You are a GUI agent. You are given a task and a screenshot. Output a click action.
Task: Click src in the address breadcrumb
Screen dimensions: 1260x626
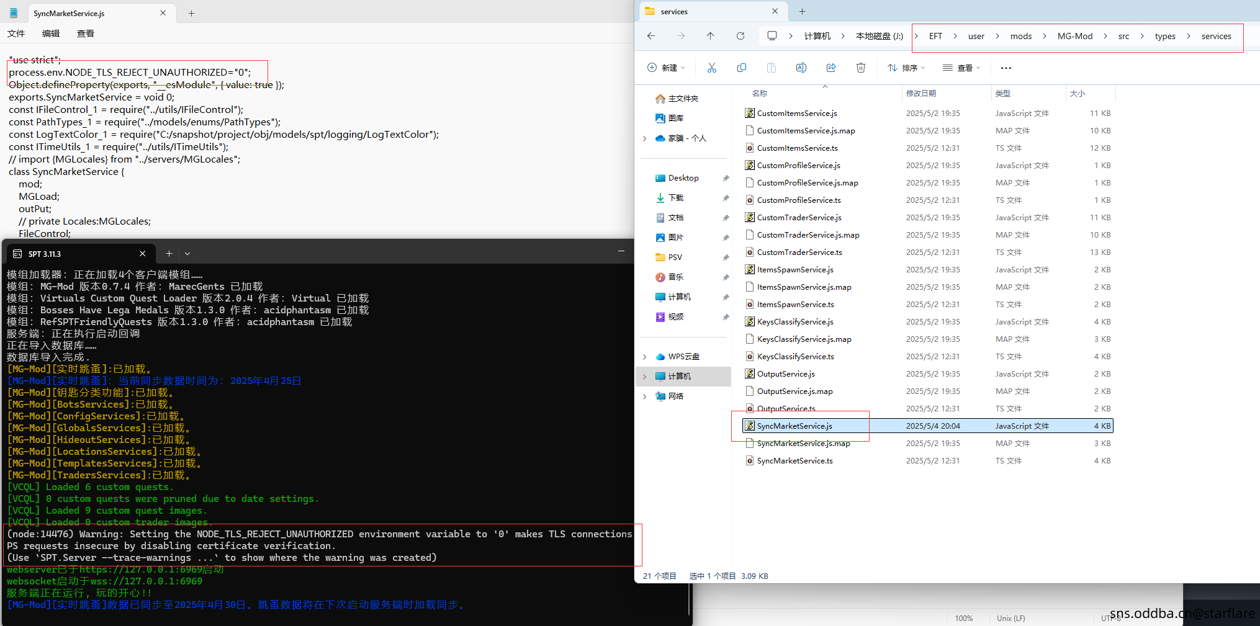pyautogui.click(x=1123, y=36)
